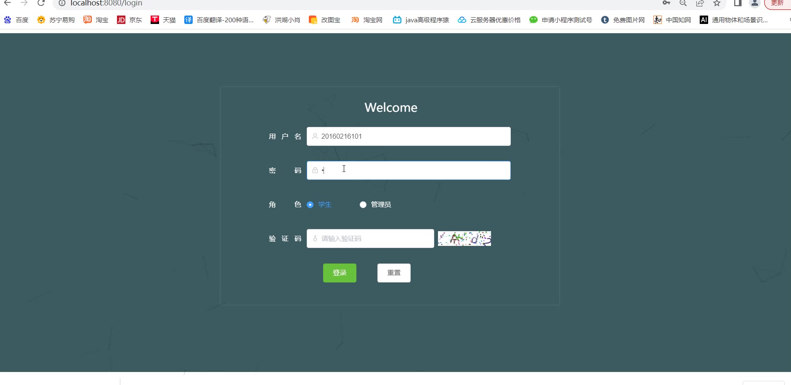Click the browser back arrow
791x385 pixels.
tap(7, 3)
